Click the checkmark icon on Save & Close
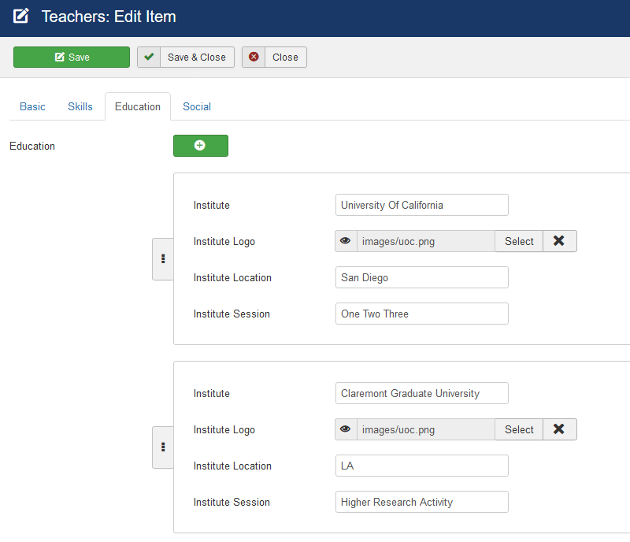The width and height of the screenshot is (630, 542). (149, 57)
